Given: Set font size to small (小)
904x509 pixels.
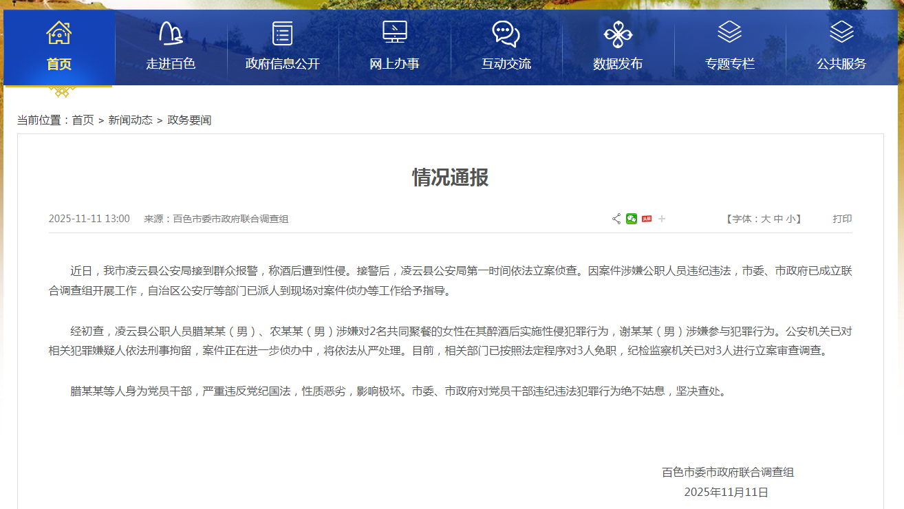Looking at the screenshot, I should 791,219.
